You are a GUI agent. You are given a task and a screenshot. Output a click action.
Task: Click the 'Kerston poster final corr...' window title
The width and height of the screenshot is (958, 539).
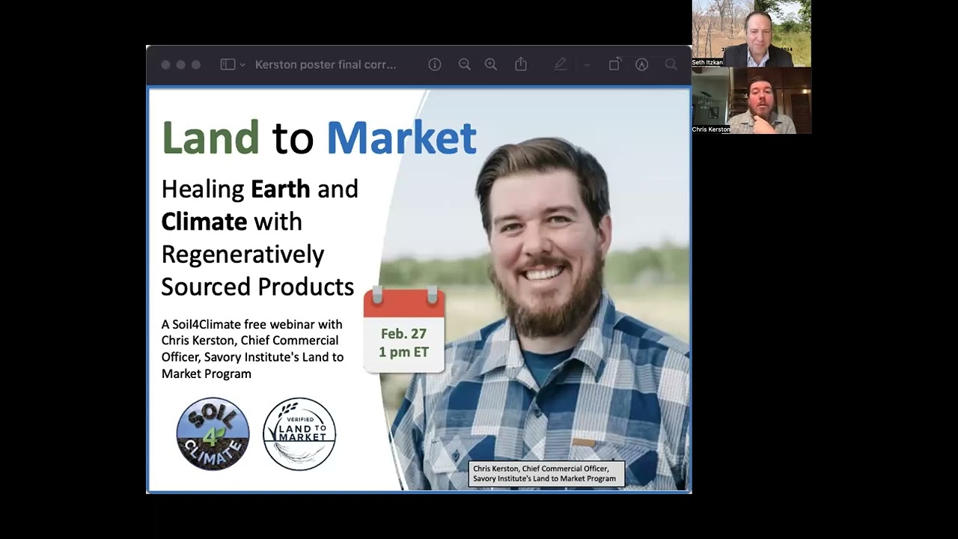[326, 65]
